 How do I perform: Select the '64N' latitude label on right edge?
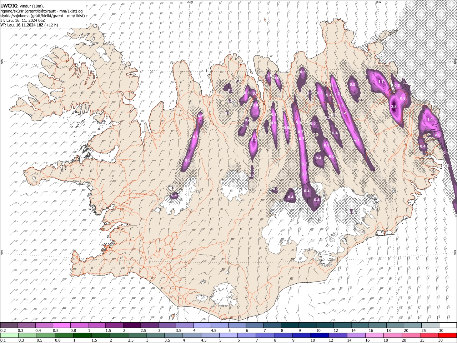pyautogui.click(x=455, y=252)
